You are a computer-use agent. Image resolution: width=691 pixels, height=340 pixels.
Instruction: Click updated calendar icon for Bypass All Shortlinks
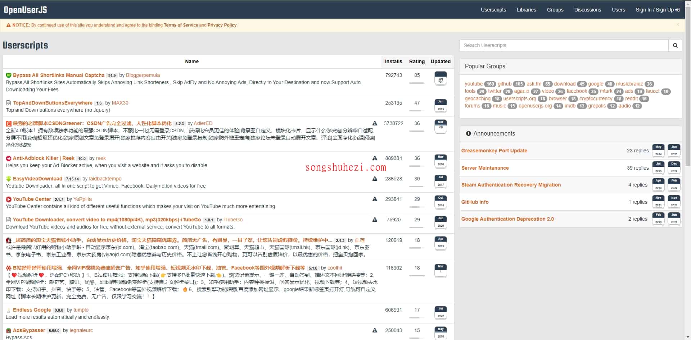[x=441, y=78]
